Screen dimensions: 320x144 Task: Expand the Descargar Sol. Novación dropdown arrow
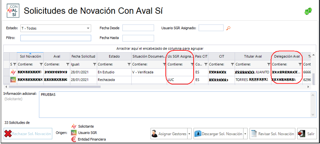pyautogui.click(x=245, y=134)
